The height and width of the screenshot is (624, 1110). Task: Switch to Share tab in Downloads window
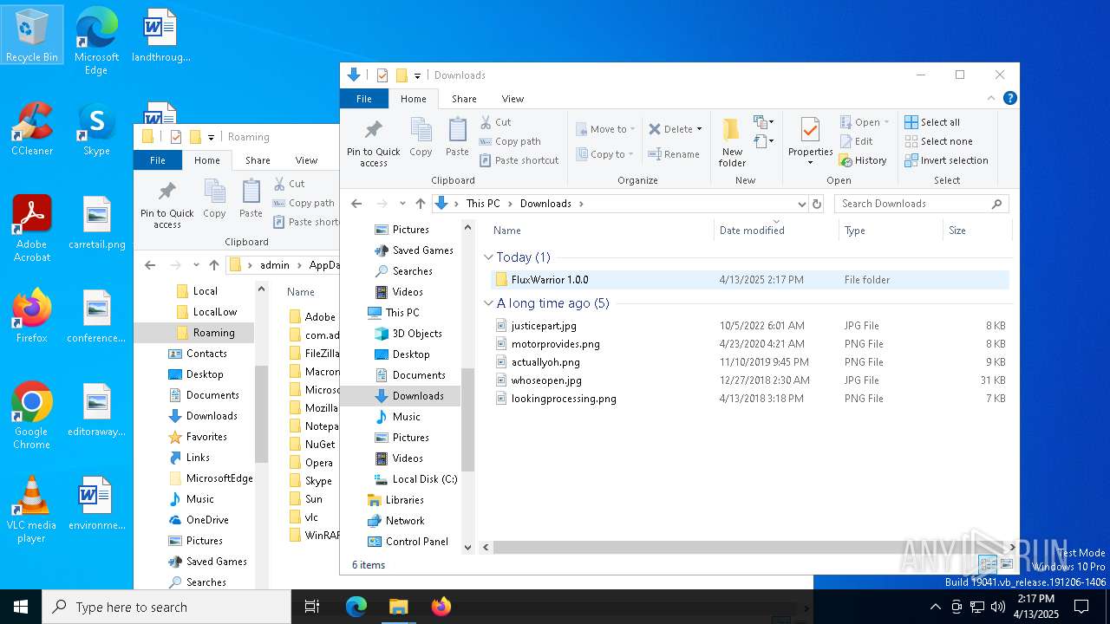coord(464,99)
